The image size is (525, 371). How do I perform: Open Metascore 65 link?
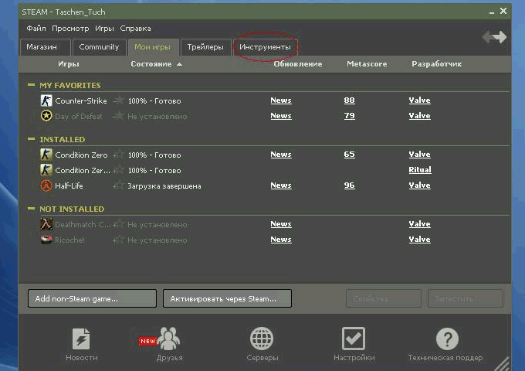pyautogui.click(x=349, y=154)
